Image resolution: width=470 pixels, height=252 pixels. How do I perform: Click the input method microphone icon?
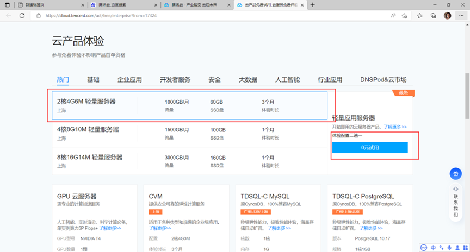tap(449, 248)
